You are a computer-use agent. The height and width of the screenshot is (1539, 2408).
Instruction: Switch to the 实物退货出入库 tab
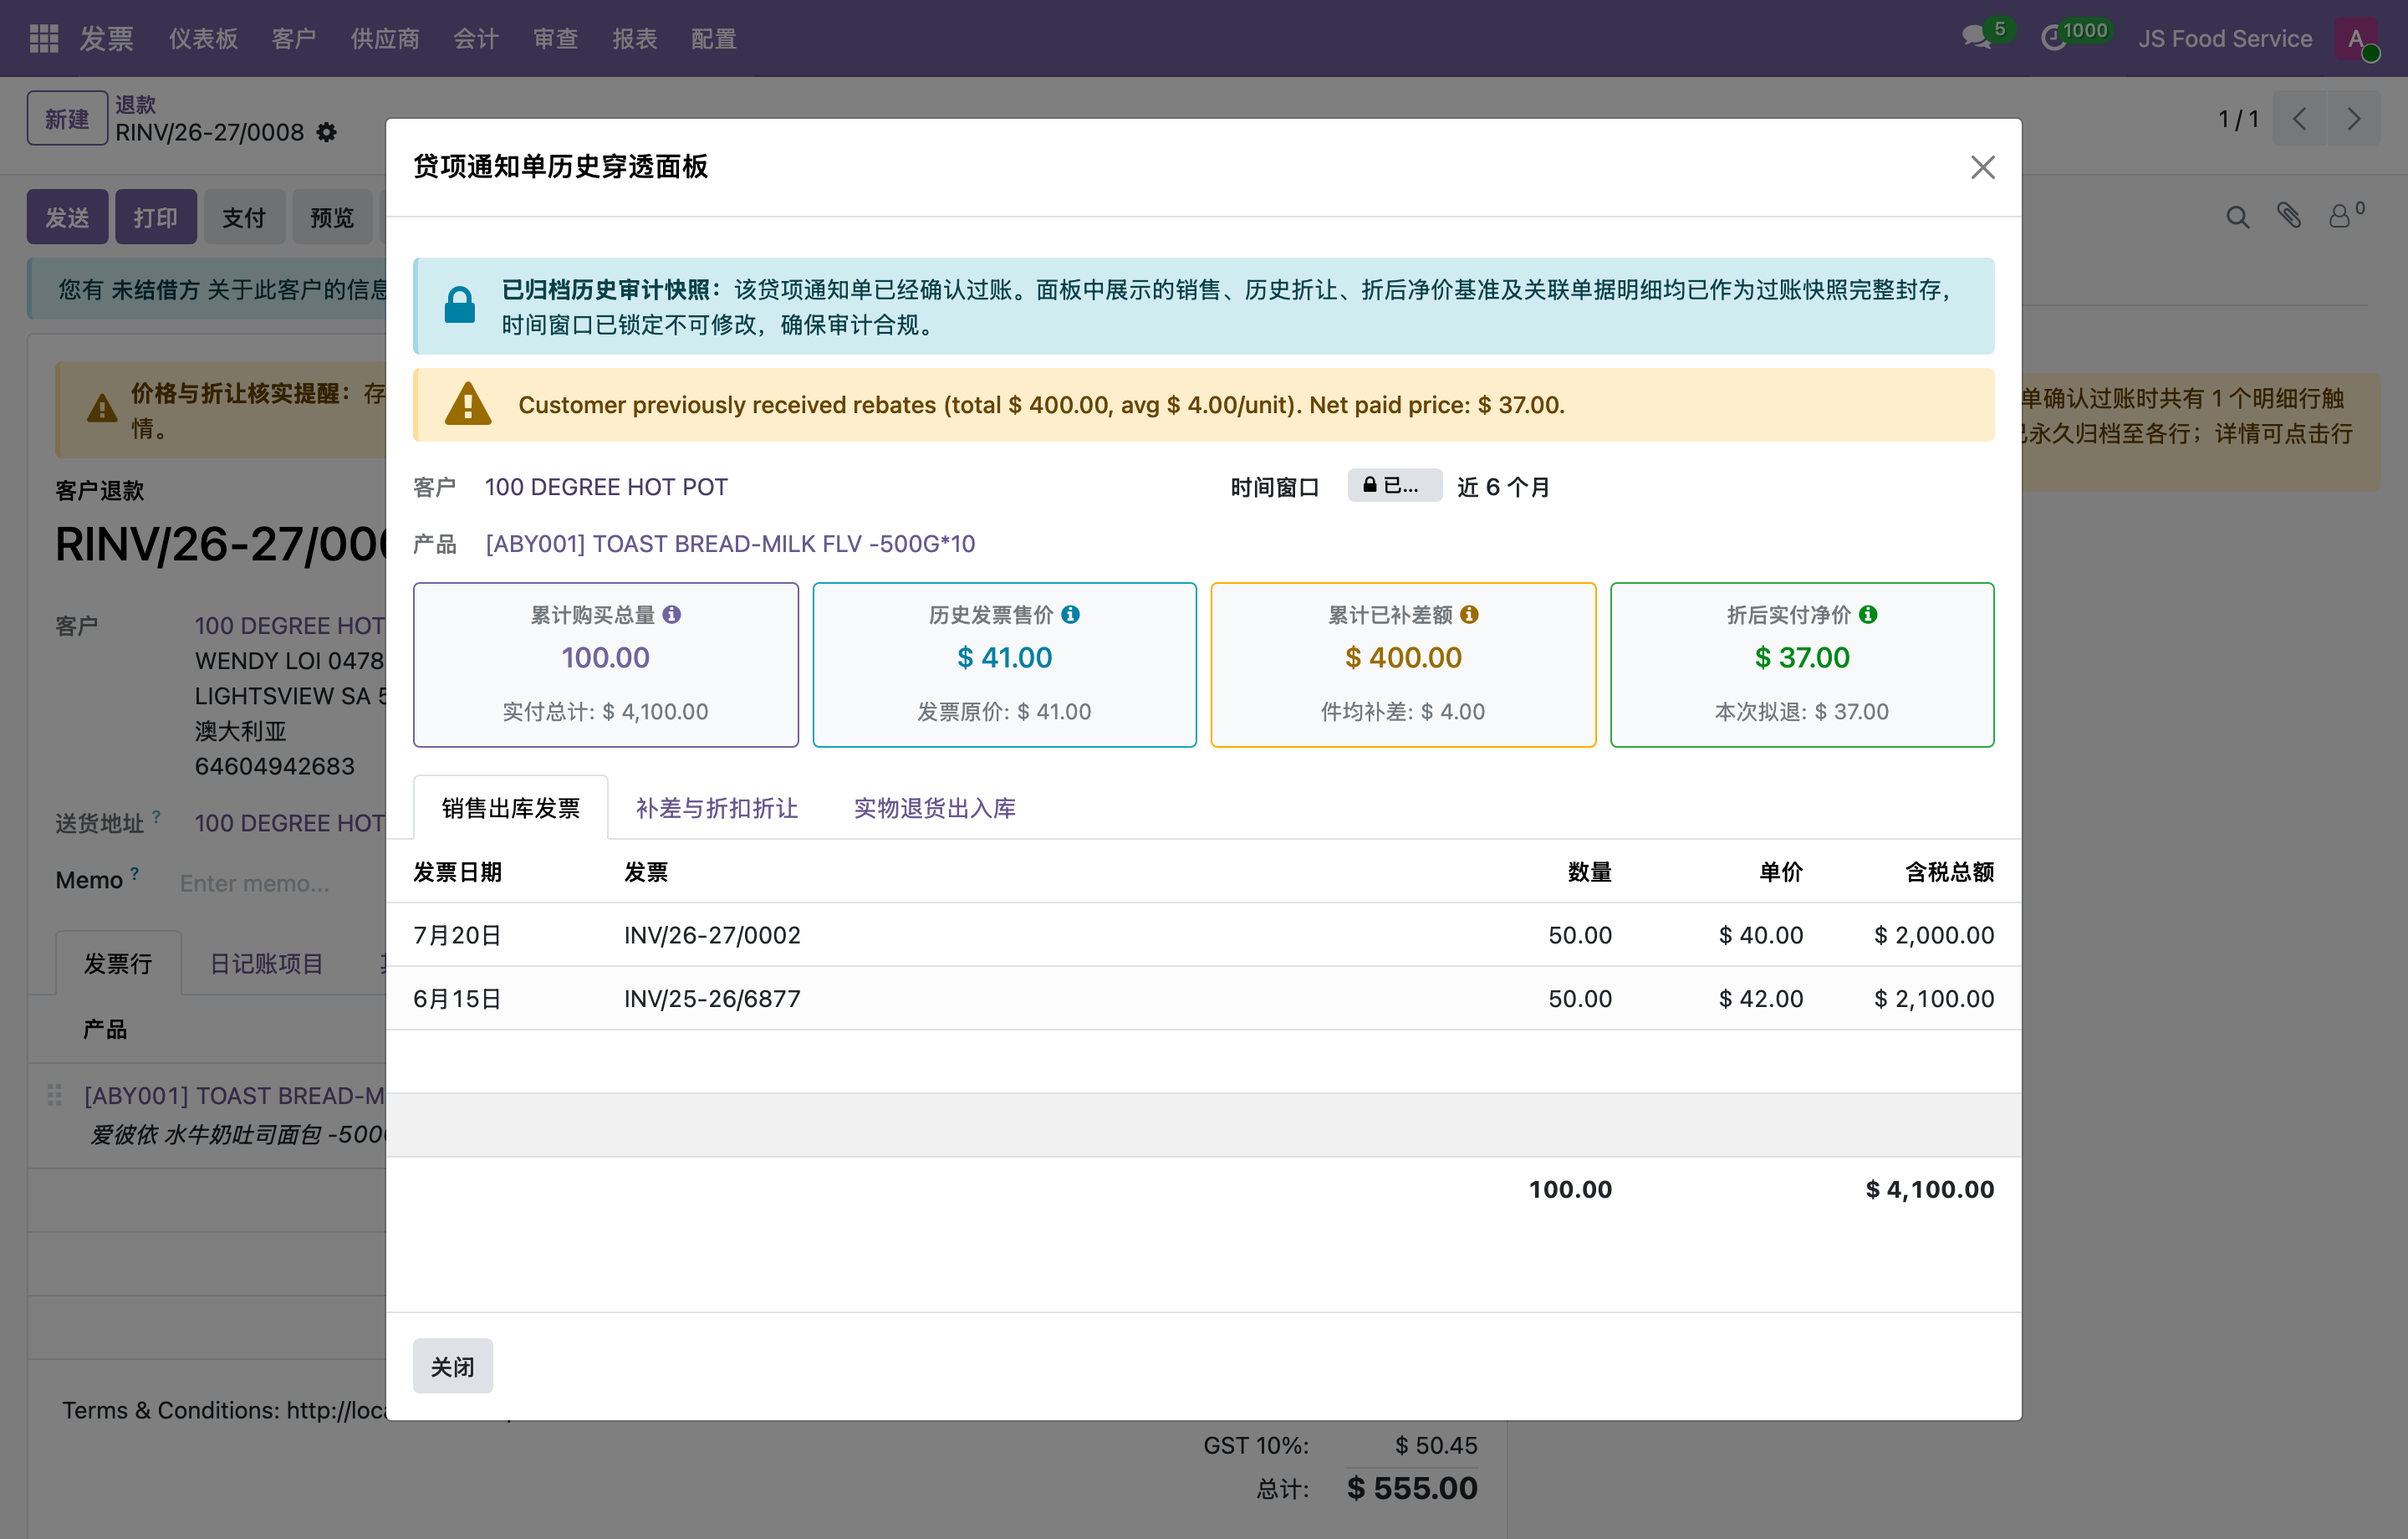coord(935,807)
